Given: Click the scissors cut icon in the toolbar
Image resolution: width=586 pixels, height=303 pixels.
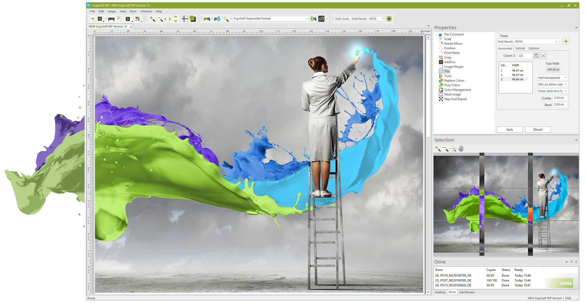Looking at the screenshot, I should (119, 18).
